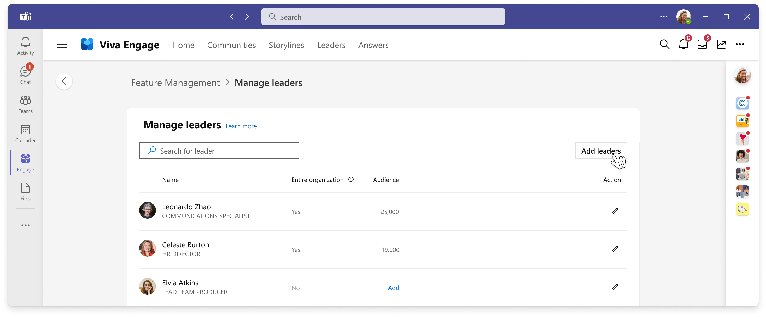This screenshot has width=766, height=317.
Task: Go to the Leaders tab
Action: pos(331,45)
